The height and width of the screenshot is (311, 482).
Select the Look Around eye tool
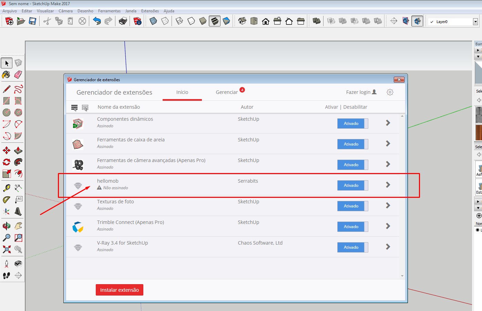point(18,264)
